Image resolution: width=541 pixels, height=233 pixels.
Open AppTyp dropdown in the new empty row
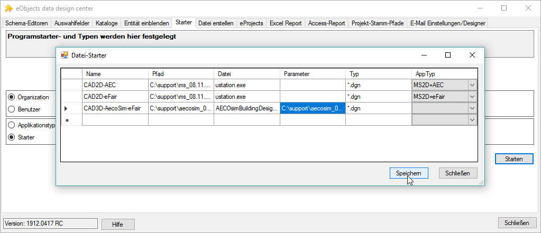click(x=472, y=120)
